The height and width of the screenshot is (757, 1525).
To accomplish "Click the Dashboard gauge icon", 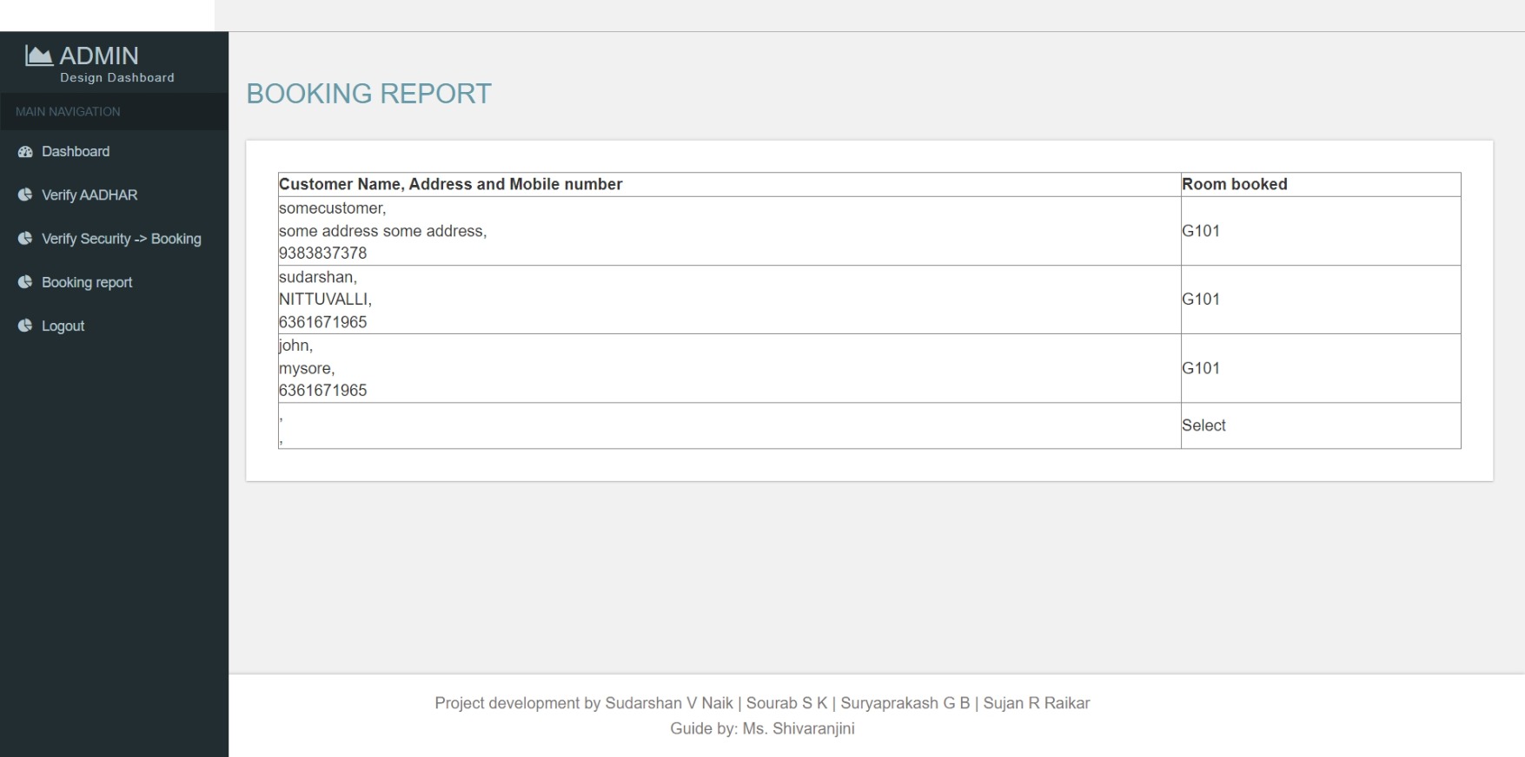I will 25,152.
